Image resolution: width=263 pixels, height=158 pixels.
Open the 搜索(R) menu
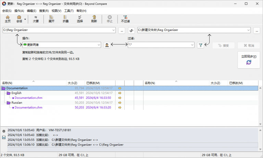pyautogui.click(x=44, y=11)
